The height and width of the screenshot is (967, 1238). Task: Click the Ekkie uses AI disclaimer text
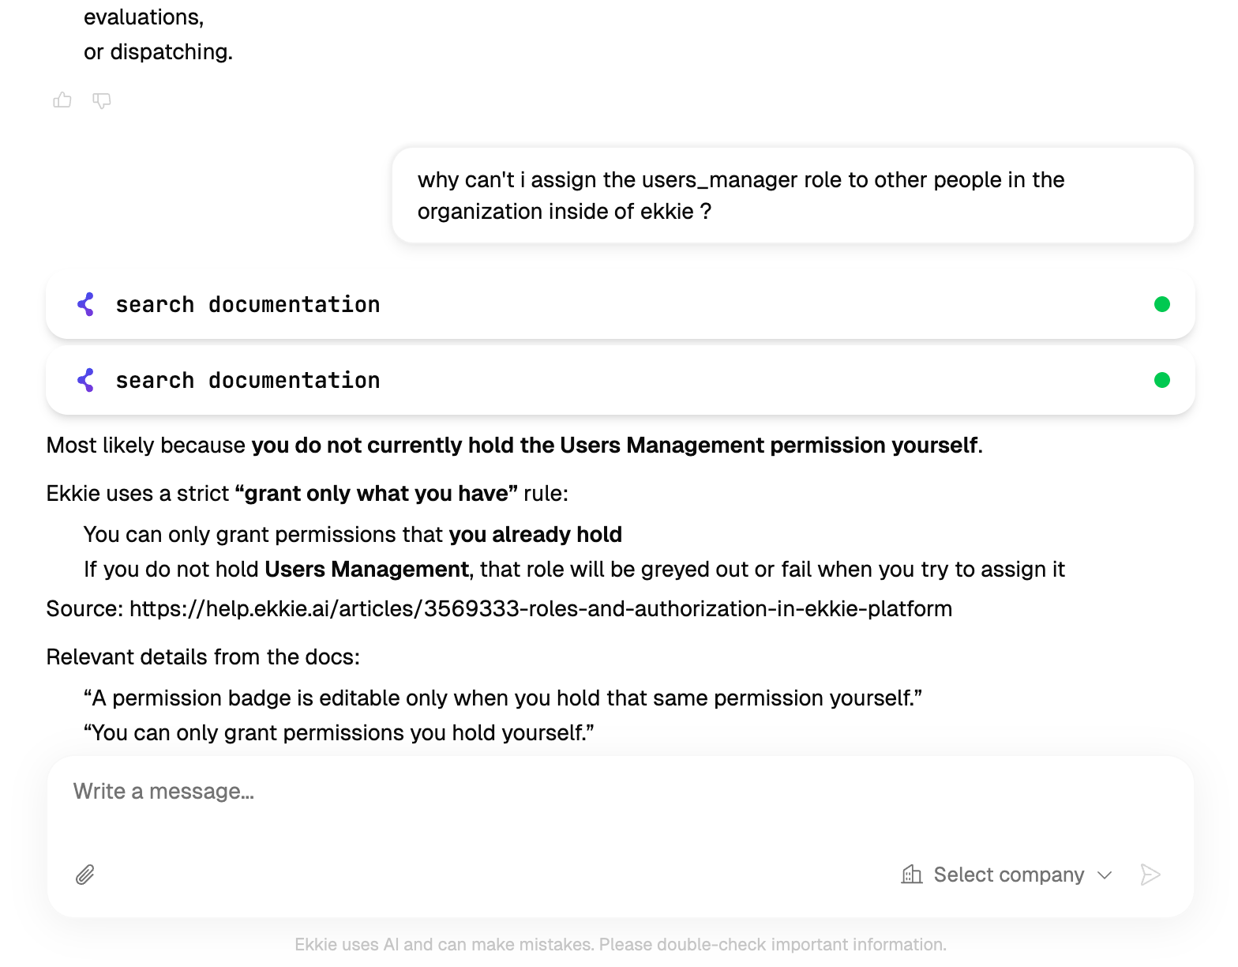pos(621,945)
